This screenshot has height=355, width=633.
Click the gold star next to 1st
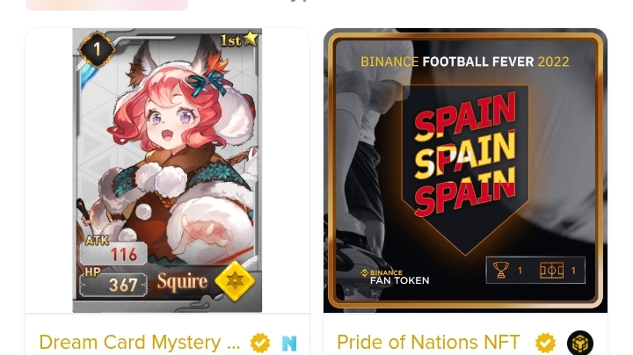(x=251, y=39)
